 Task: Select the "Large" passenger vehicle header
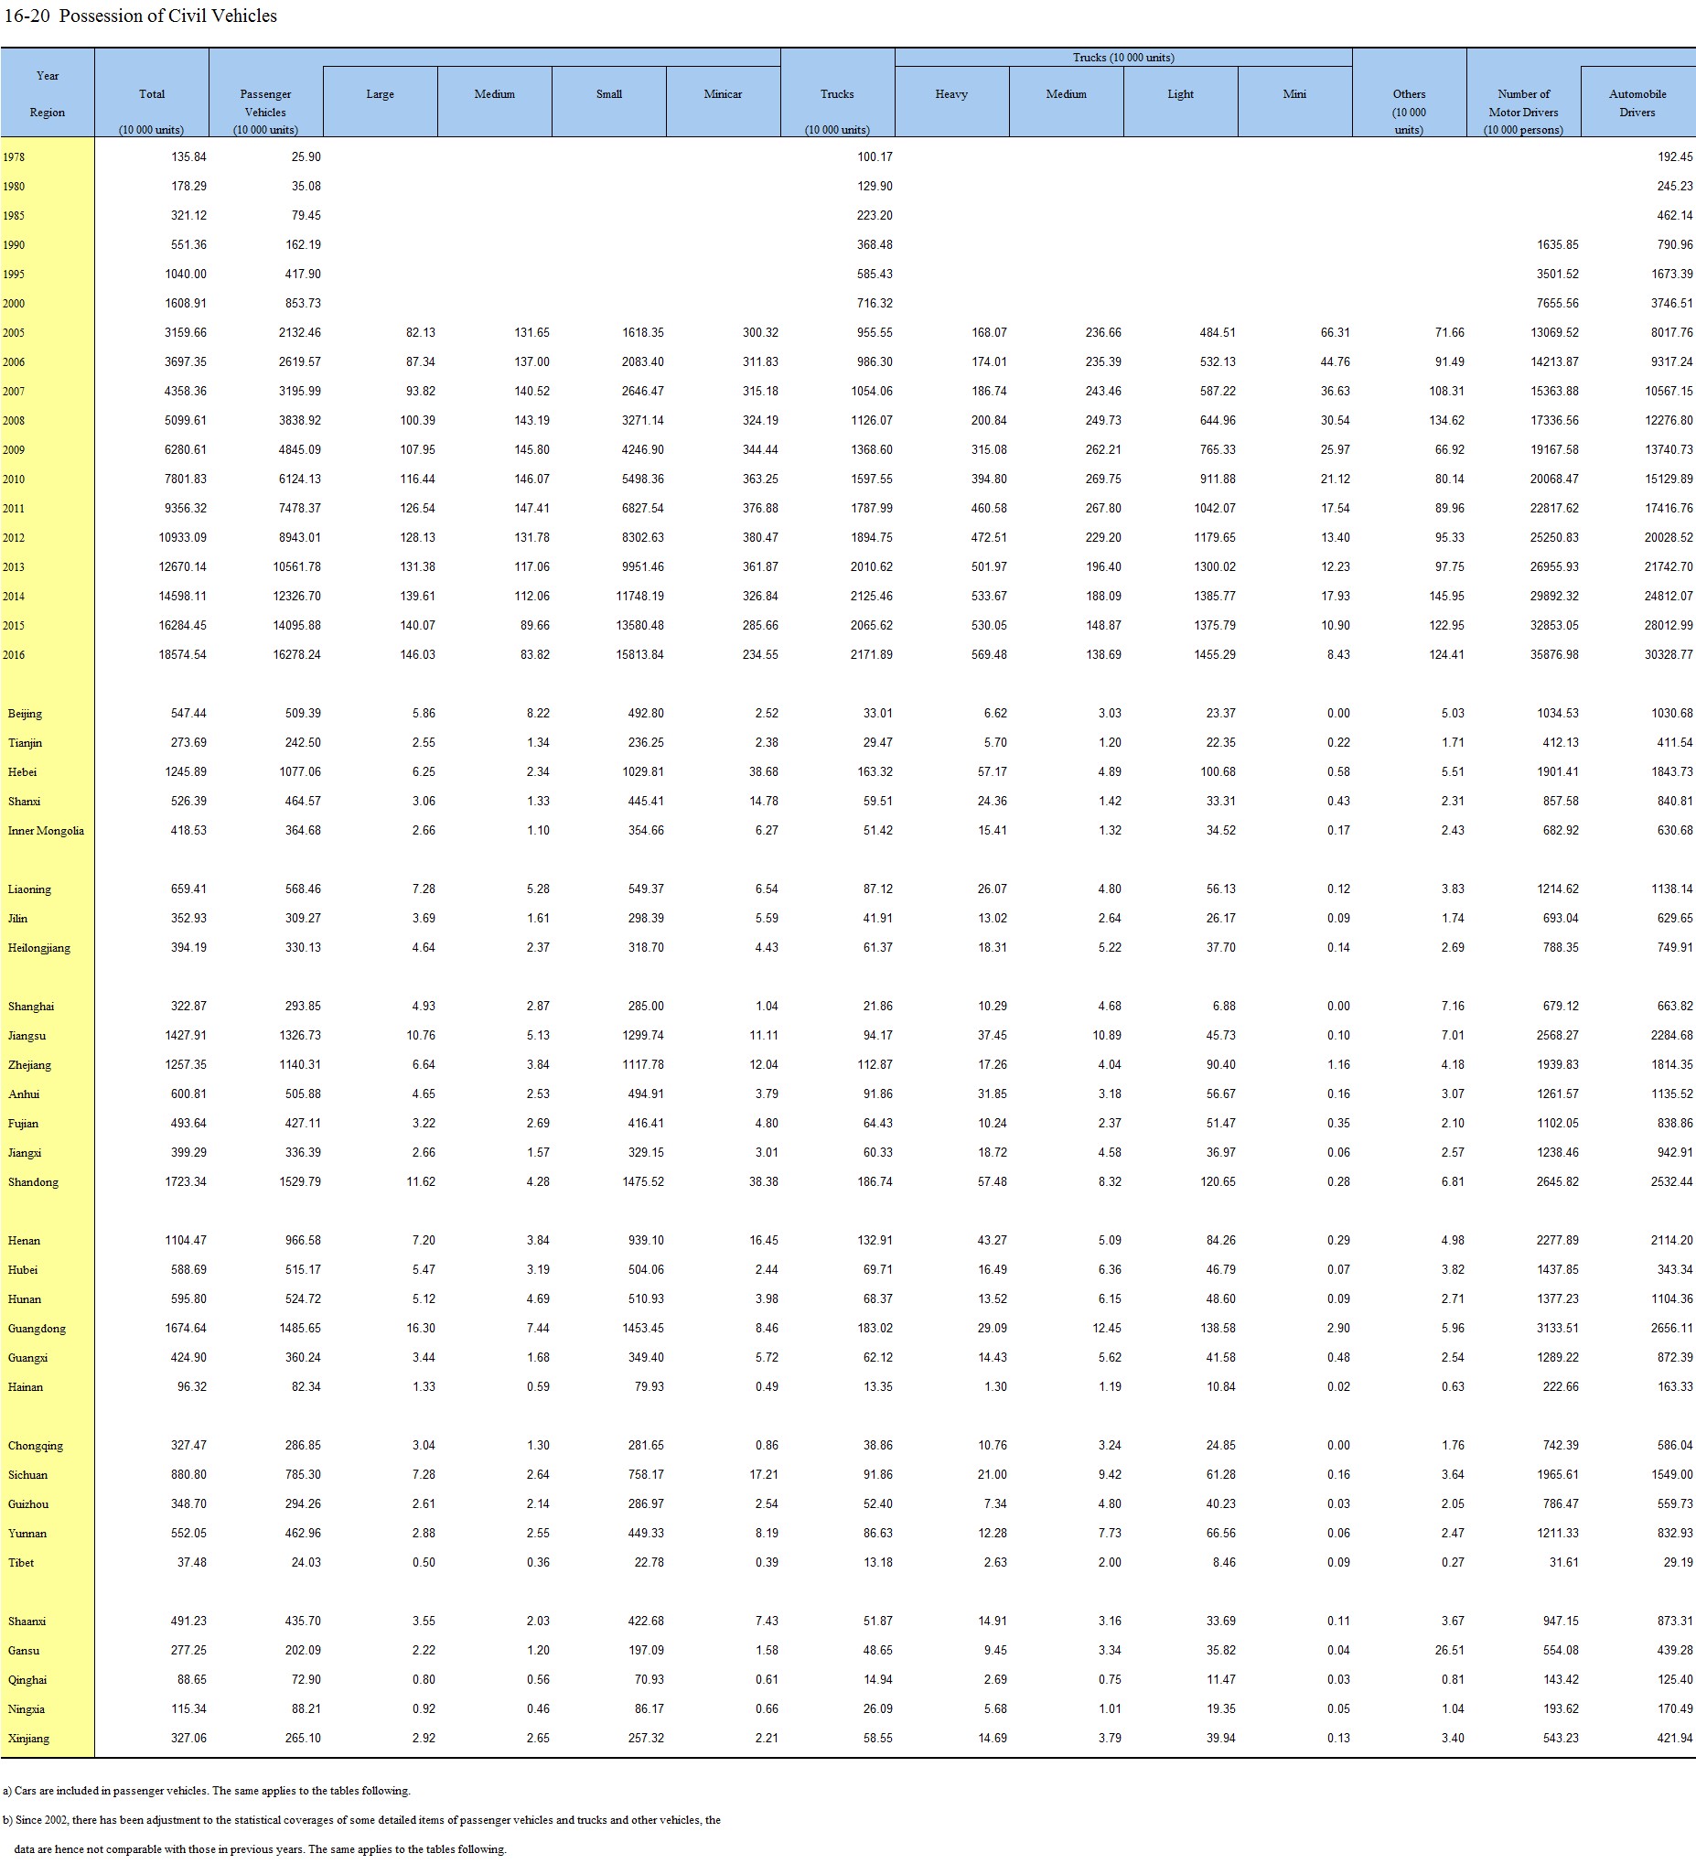click(380, 94)
